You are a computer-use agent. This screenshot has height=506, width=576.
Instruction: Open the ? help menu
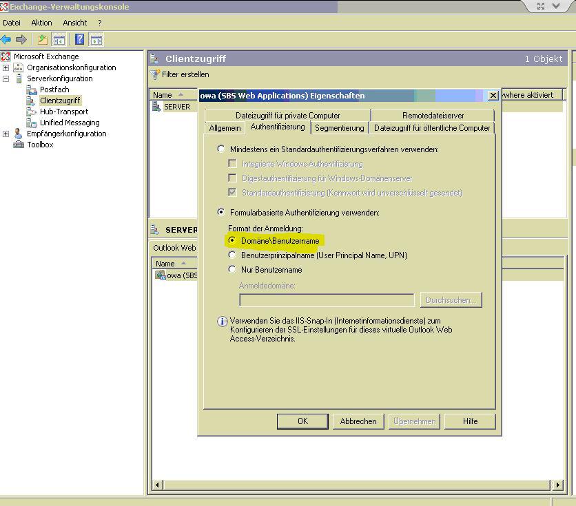tap(99, 23)
